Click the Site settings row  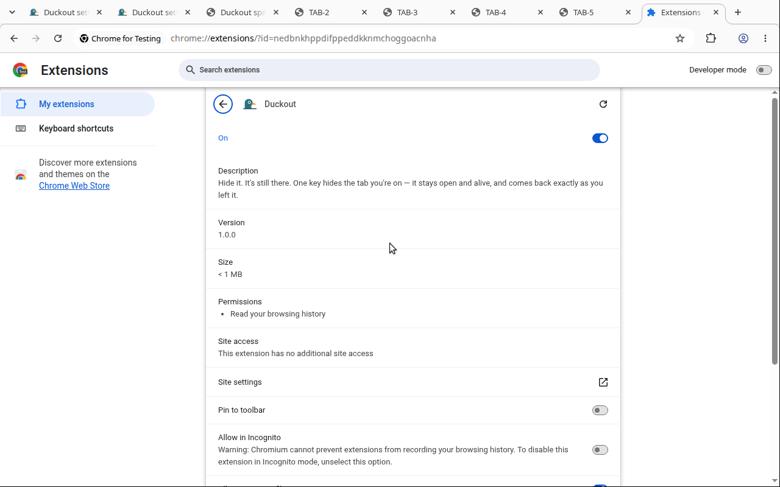point(413,382)
